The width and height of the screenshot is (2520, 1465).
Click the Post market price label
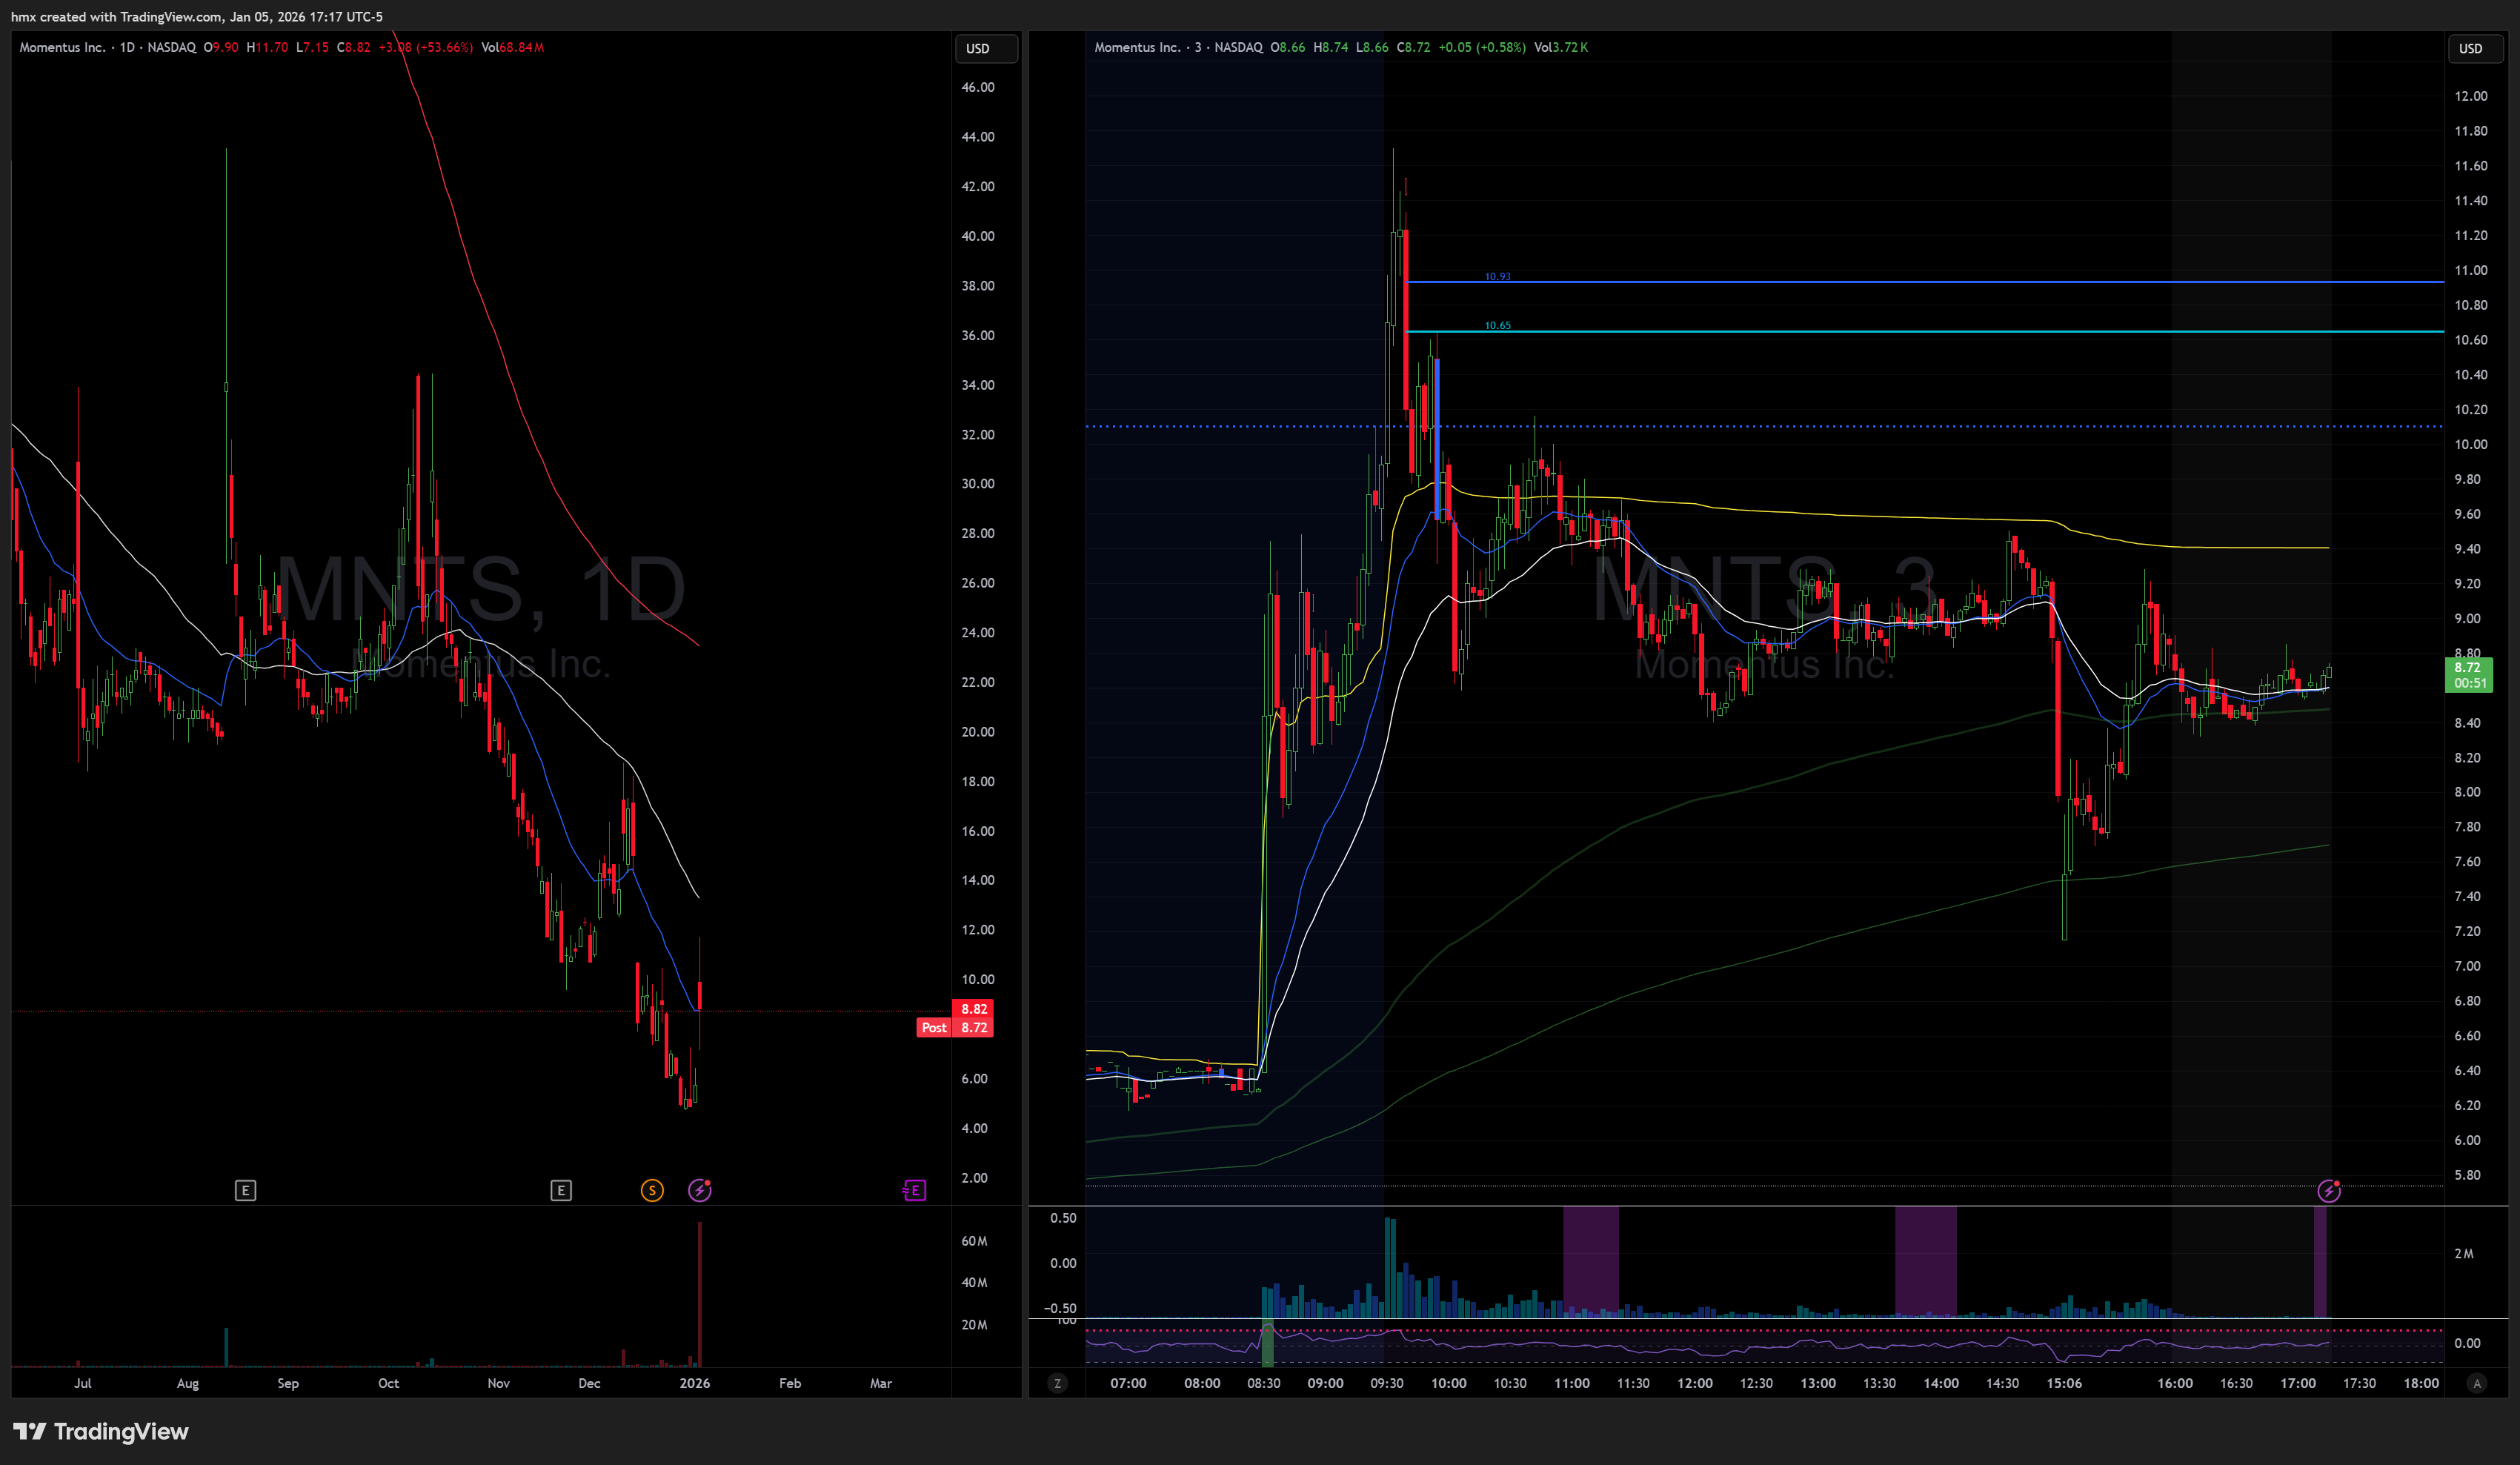click(934, 1027)
